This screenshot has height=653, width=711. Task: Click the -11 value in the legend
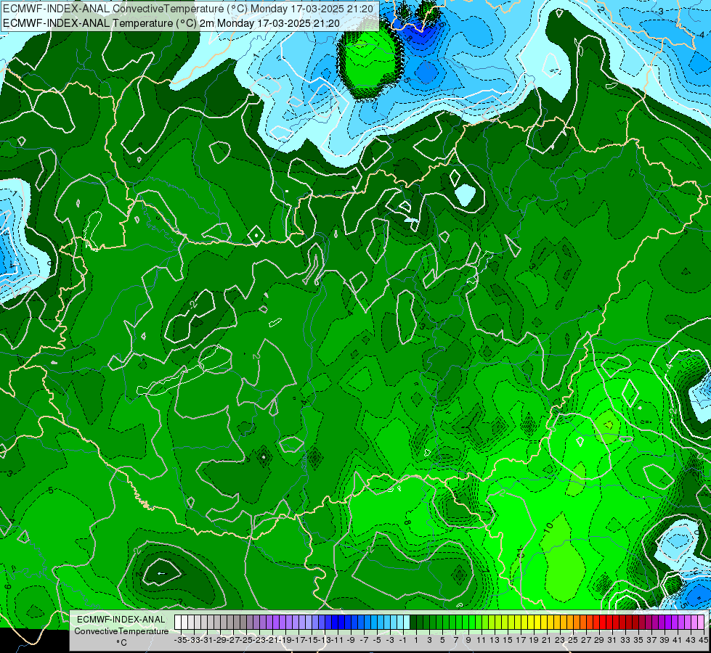338,640
